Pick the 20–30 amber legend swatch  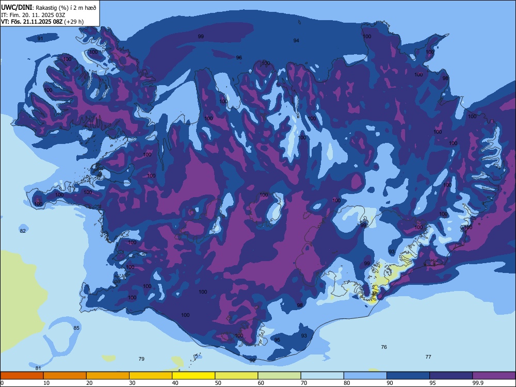coord(108,376)
